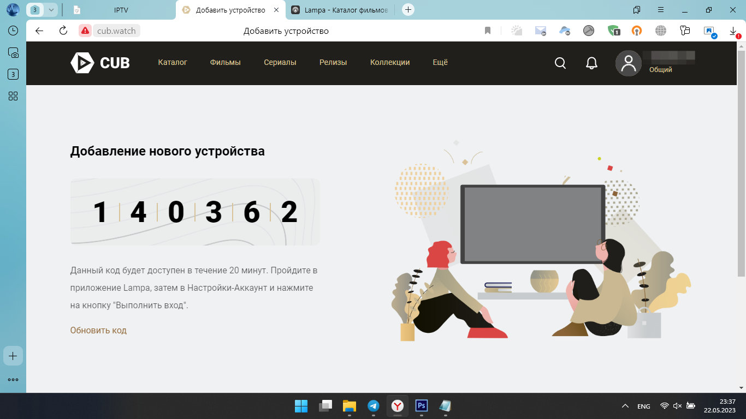Screen dimensions: 746x419
Task: Open Telegram from the taskbar
Action: click(x=374, y=405)
